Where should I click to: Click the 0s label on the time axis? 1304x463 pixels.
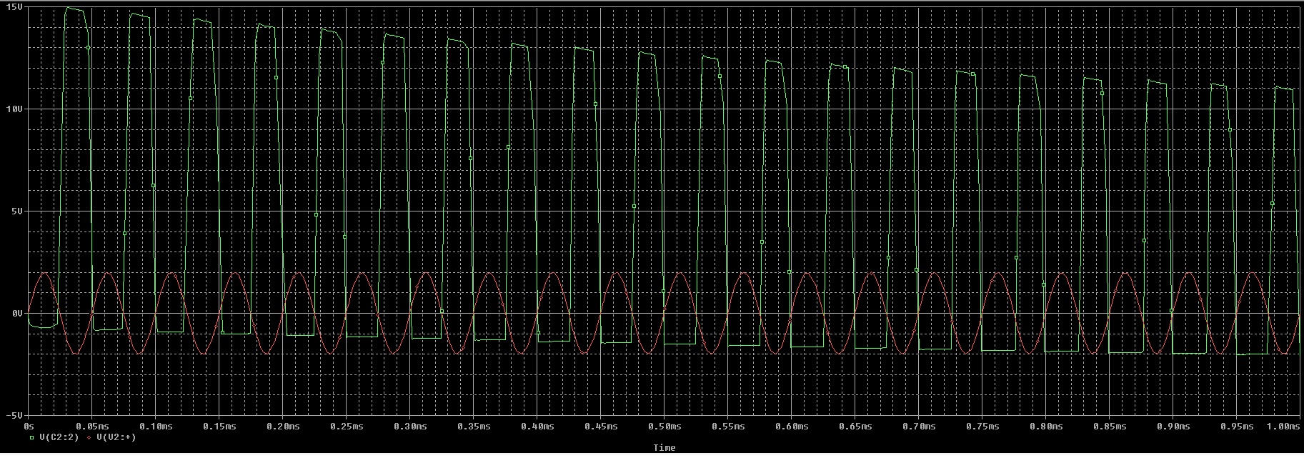29,427
